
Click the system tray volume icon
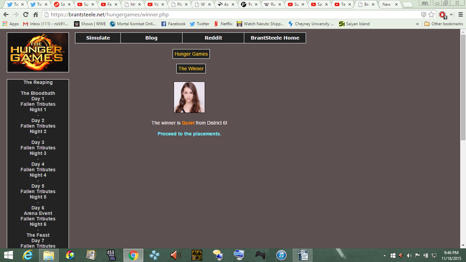click(409, 255)
